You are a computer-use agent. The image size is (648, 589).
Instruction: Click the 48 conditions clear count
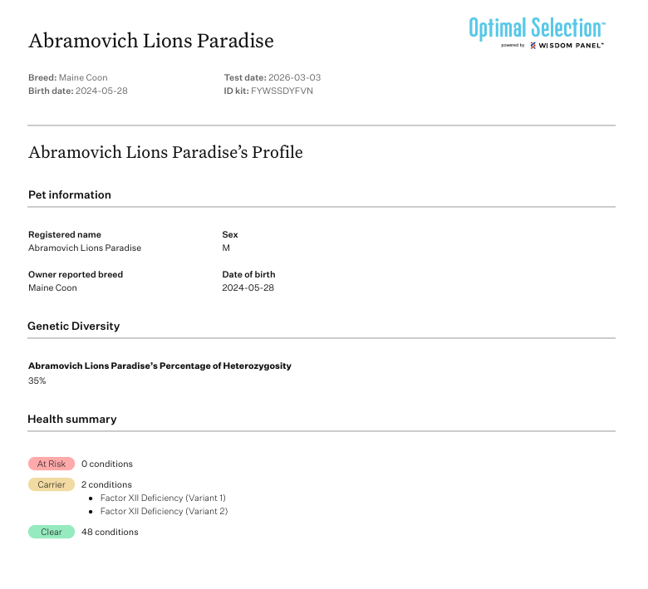tap(110, 532)
